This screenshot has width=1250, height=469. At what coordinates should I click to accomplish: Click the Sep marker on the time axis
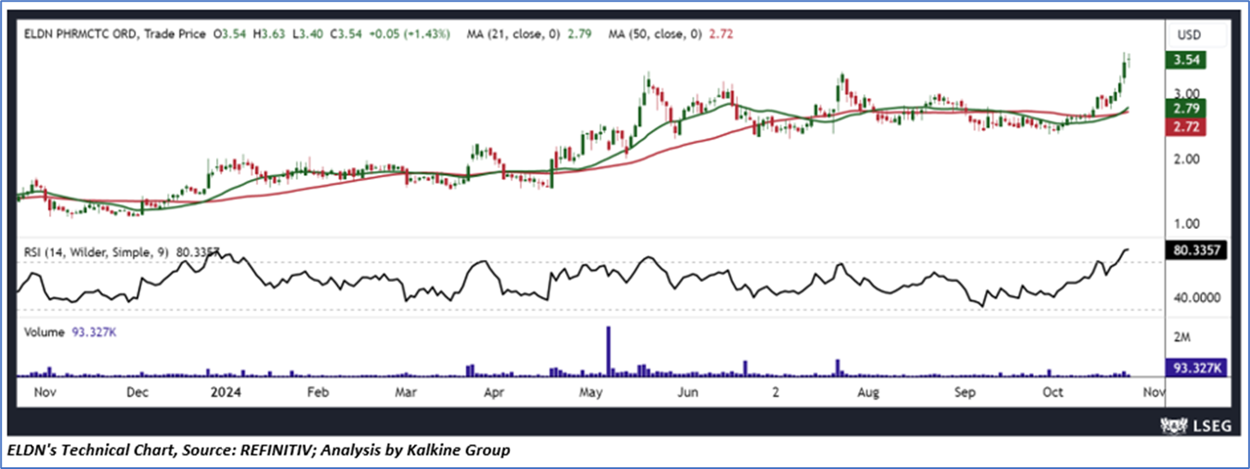pyautogui.click(x=966, y=392)
